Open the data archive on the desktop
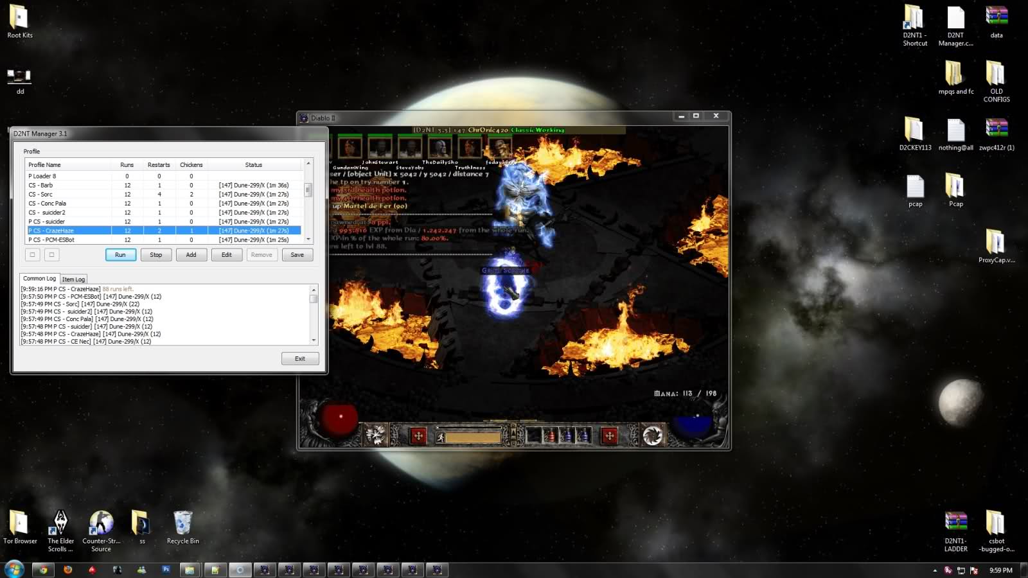This screenshot has height=578, width=1028. pos(997,22)
